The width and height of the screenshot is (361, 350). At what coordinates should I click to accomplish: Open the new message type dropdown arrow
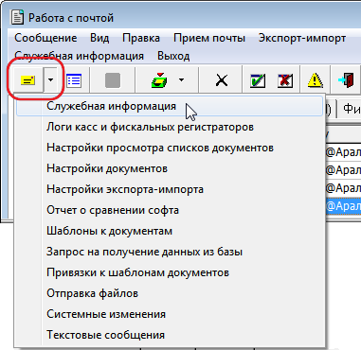50,80
